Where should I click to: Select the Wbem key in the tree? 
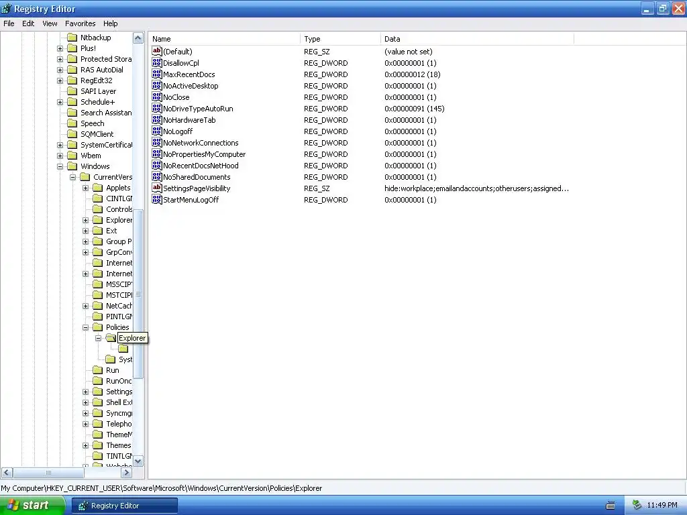pyautogui.click(x=91, y=156)
